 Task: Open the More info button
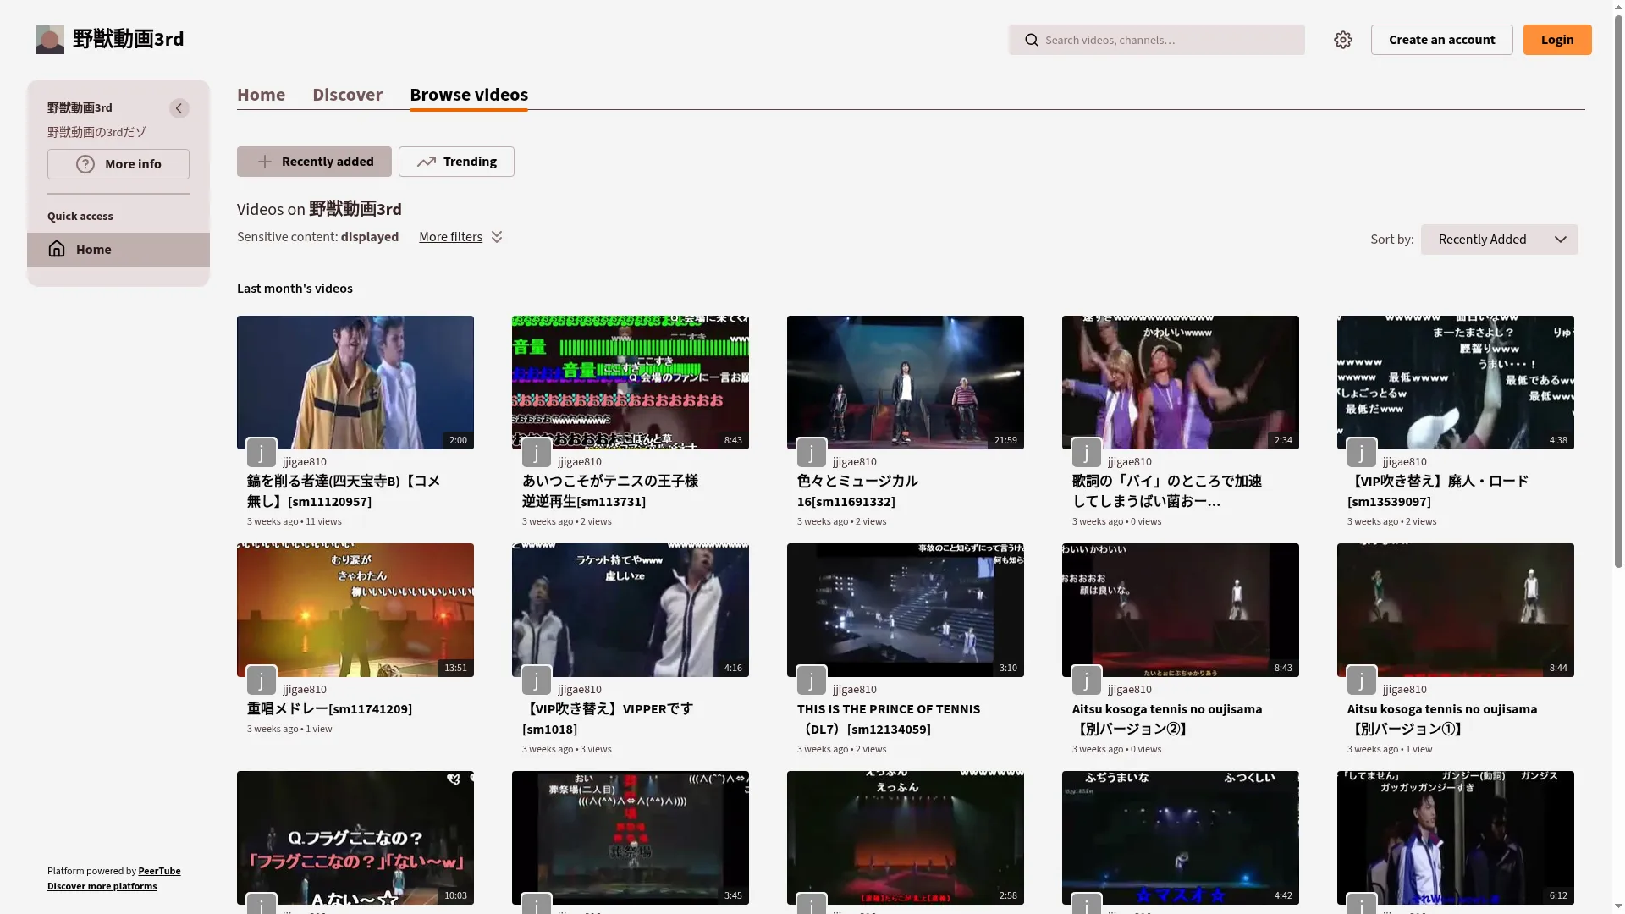tap(118, 164)
